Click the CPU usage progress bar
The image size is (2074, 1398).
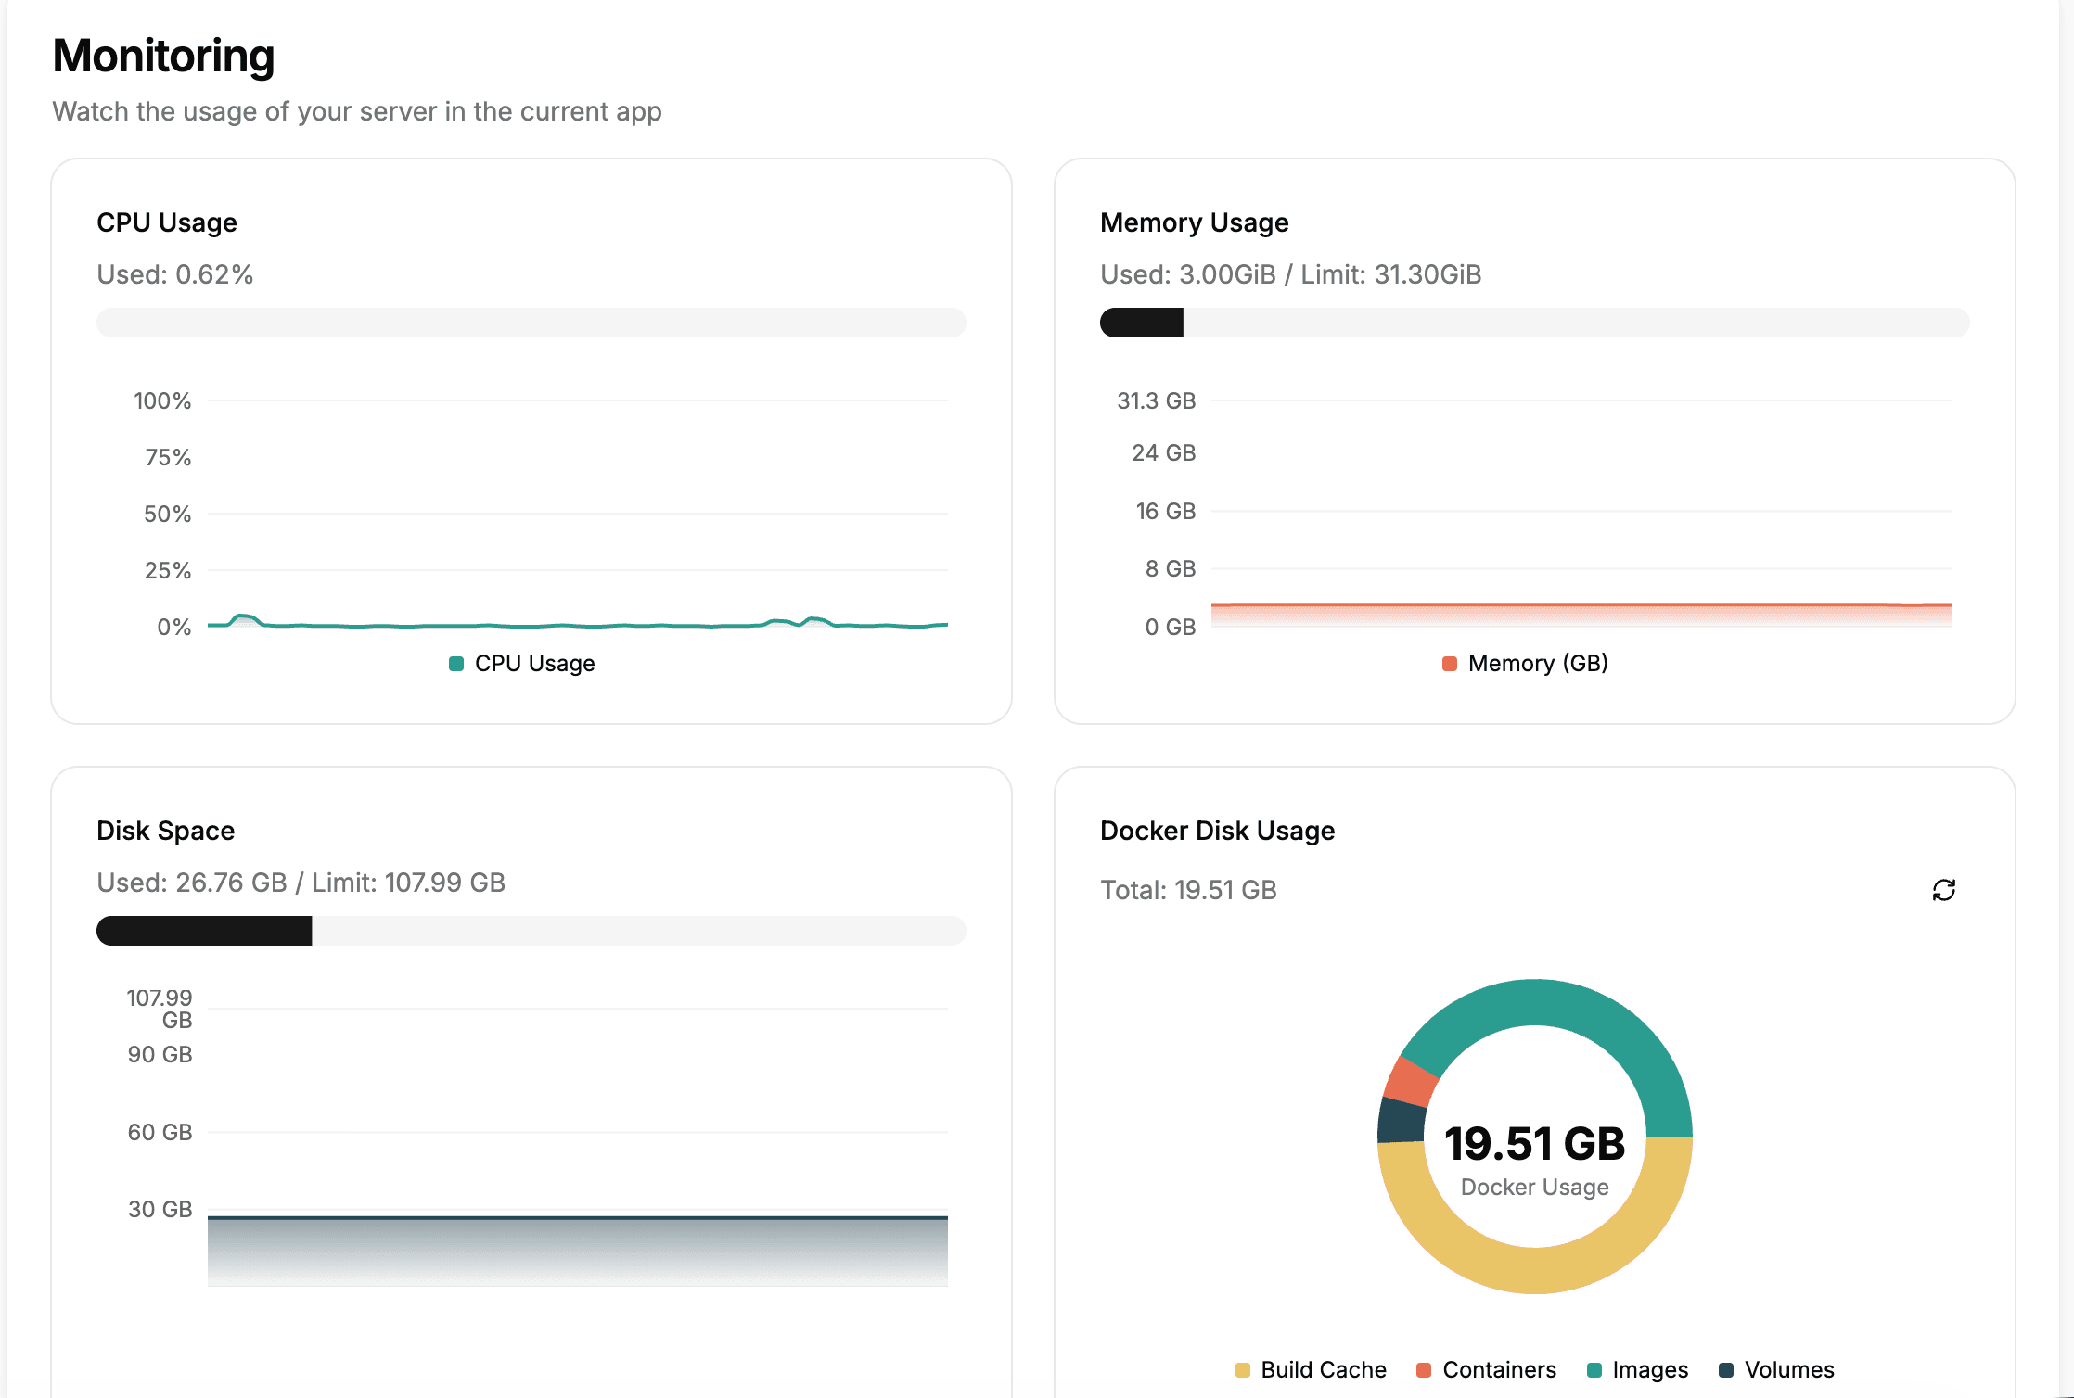point(531,323)
